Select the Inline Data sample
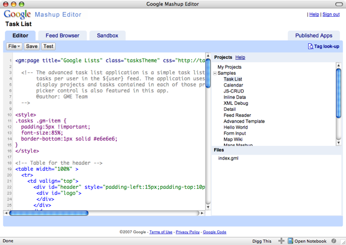Viewport: 346px width, 245px height. (235, 97)
